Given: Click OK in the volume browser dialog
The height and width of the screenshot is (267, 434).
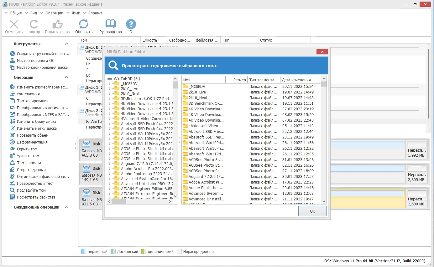Looking at the screenshot, I should click(312, 211).
